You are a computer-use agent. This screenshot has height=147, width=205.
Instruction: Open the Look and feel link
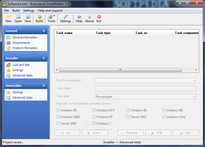point(21,65)
